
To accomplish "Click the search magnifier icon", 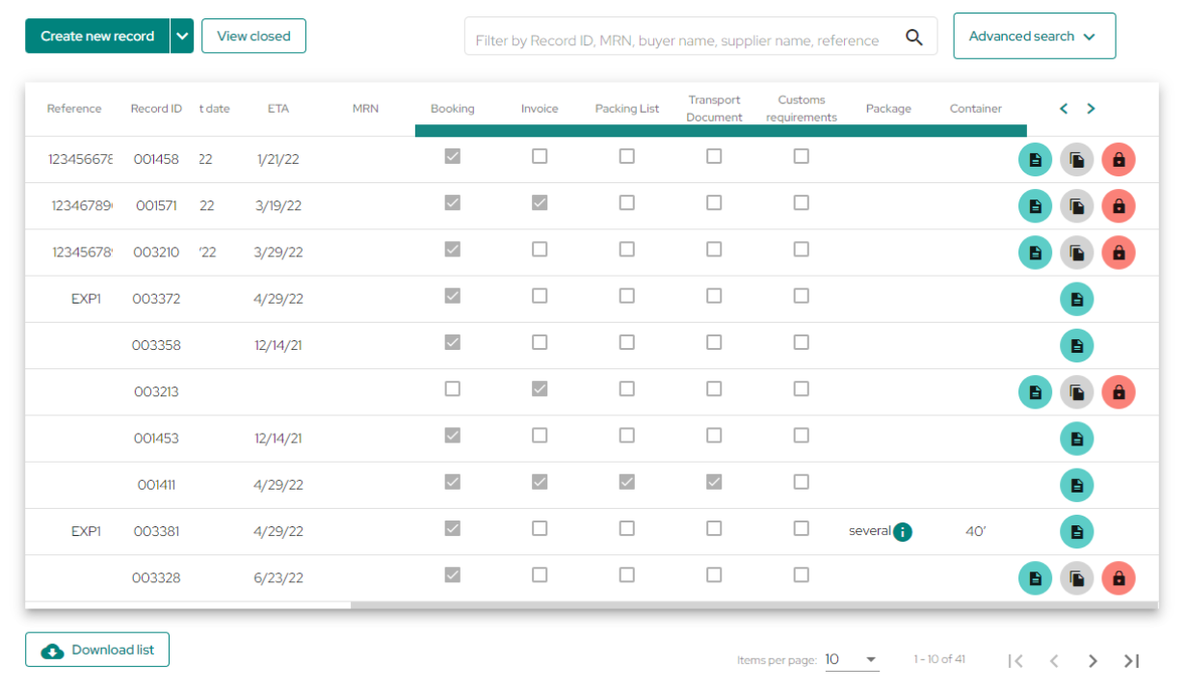I will click(x=914, y=38).
